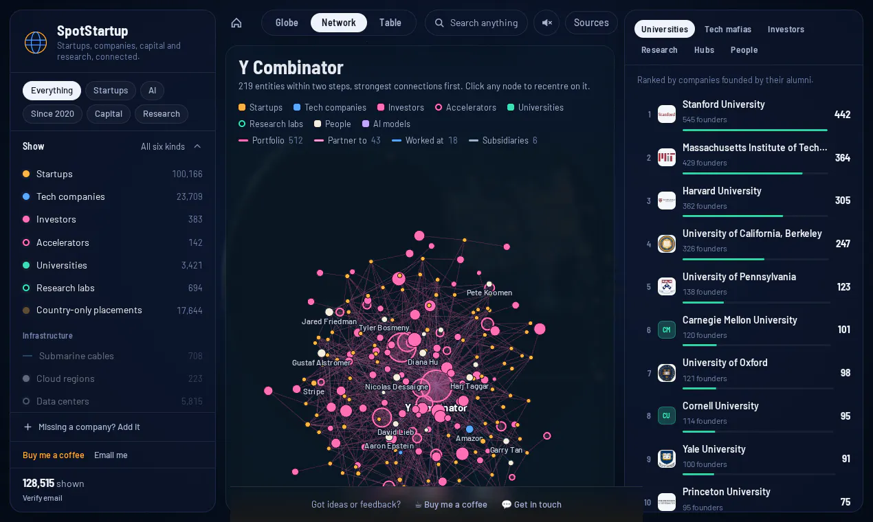Click the Email me link

click(111, 455)
